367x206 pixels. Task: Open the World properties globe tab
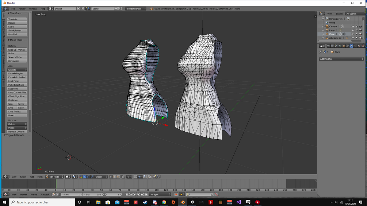coord(340,46)
